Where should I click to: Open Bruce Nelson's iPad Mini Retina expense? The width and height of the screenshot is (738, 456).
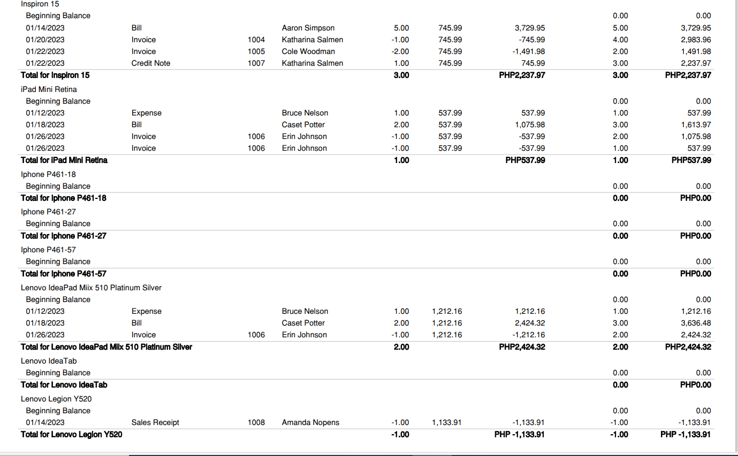tap(146, 113)
